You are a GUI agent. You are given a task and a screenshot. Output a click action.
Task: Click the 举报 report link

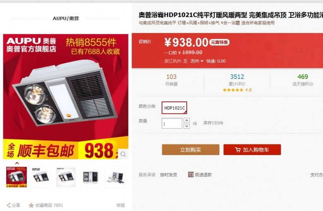(121, 205)
